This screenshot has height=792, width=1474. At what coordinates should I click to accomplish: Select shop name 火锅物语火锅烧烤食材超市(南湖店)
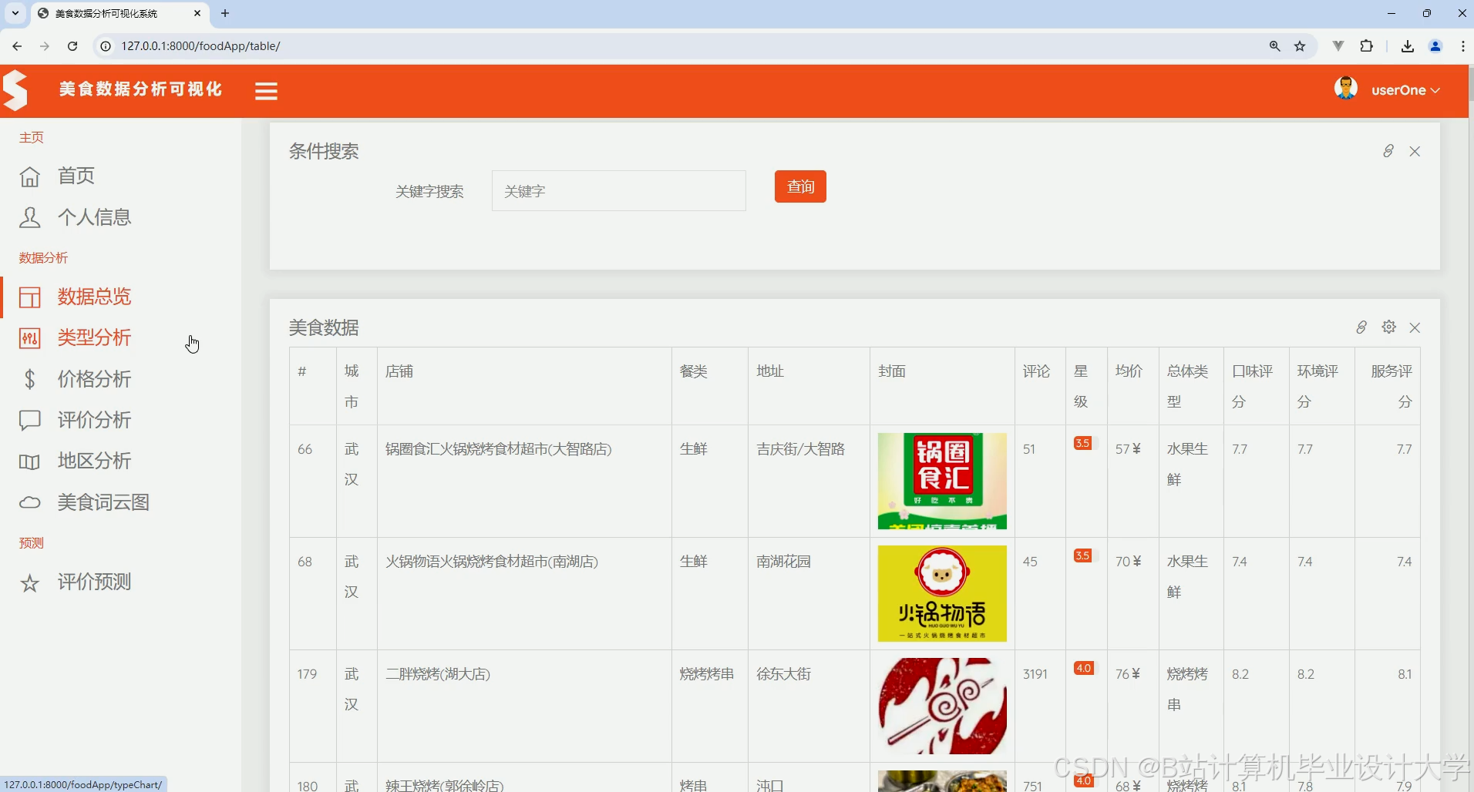492,562
